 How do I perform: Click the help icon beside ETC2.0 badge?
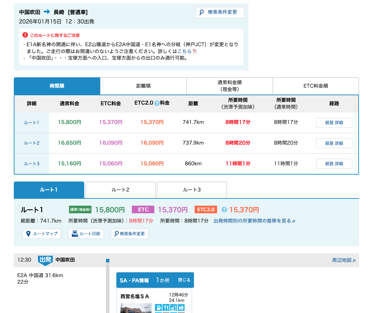[224, 209]
